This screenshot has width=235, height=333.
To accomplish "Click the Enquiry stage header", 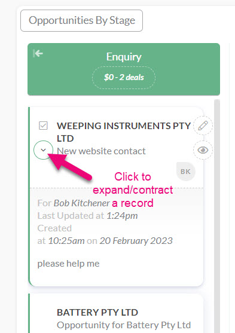I will point(124,57).
